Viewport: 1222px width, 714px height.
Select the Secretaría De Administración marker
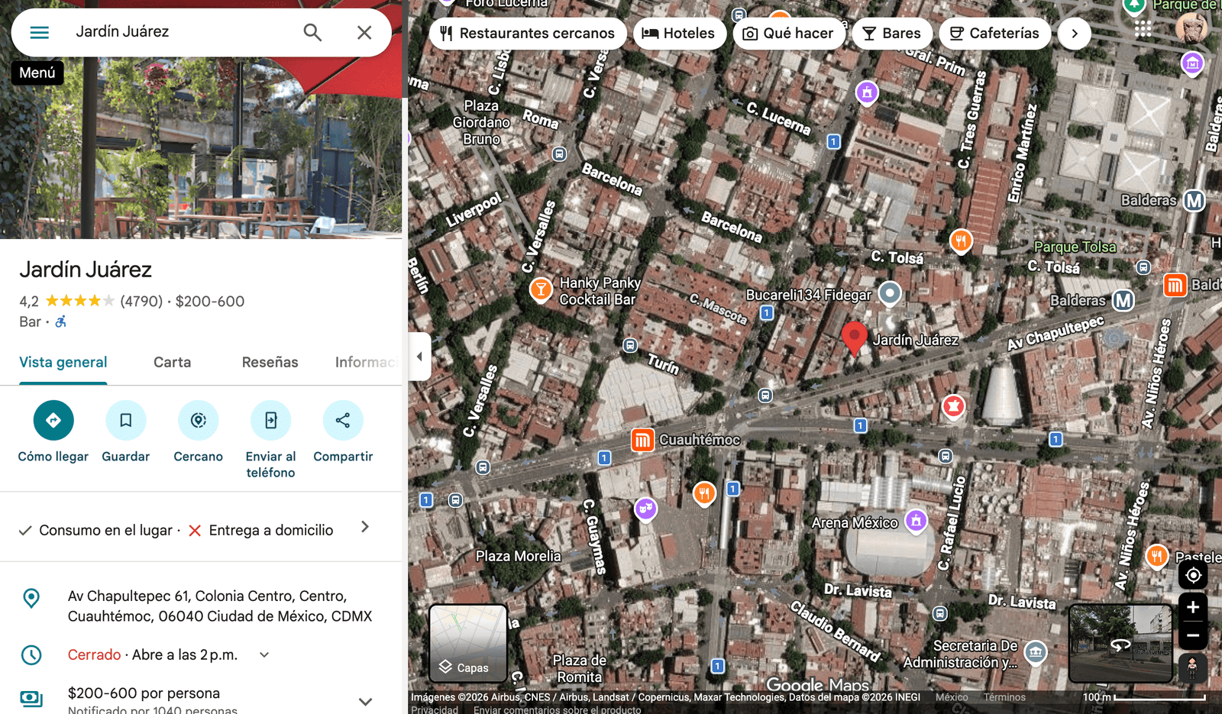[1036, 653]
